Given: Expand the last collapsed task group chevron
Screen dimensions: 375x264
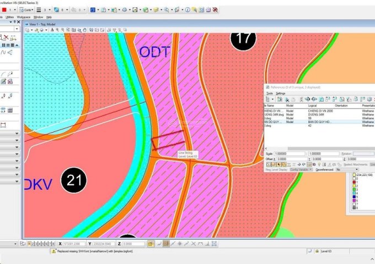Looking at the screenshot, I should (17, 182).
